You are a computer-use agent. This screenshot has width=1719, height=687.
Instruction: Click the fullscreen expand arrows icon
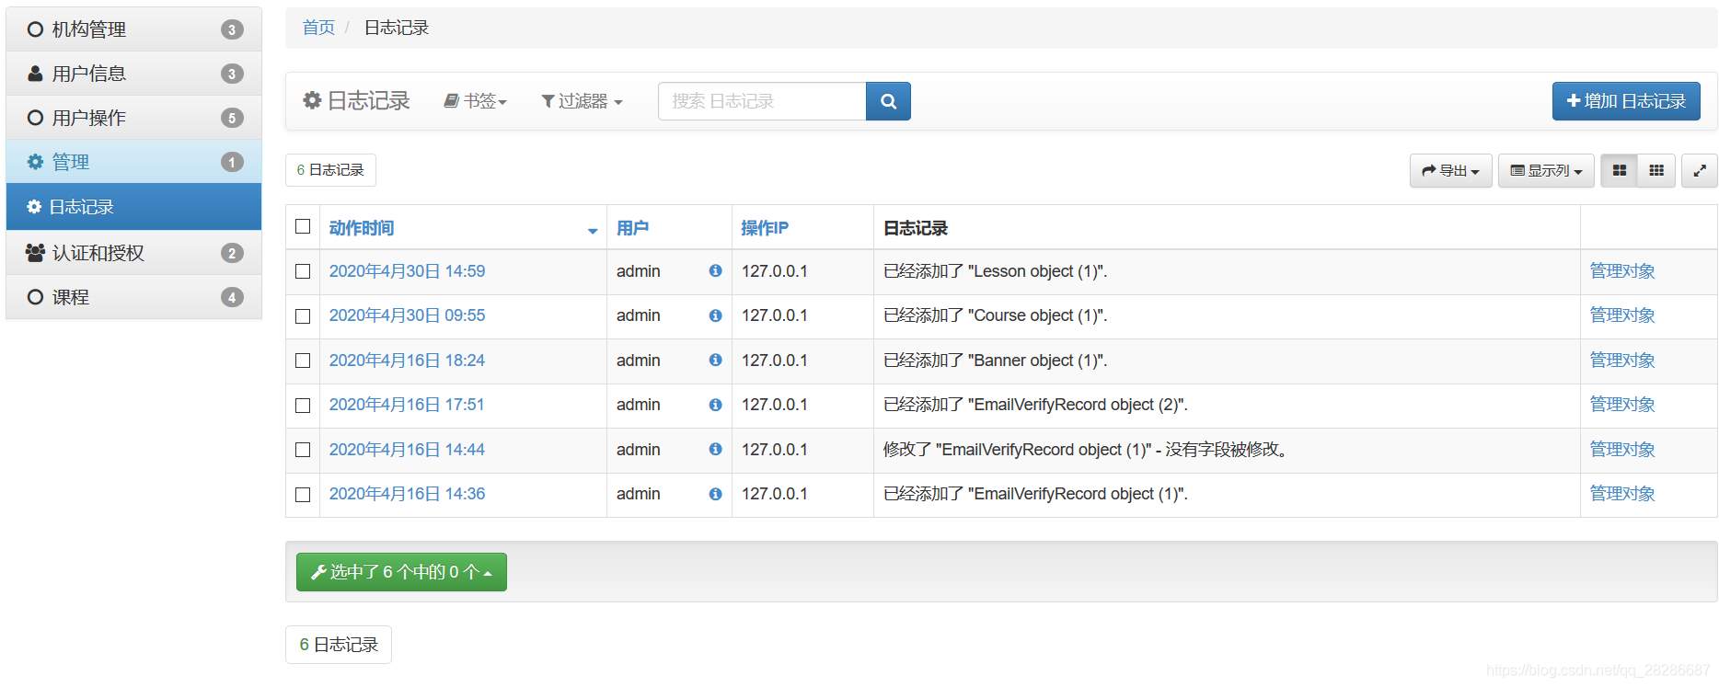point(1699,170)
